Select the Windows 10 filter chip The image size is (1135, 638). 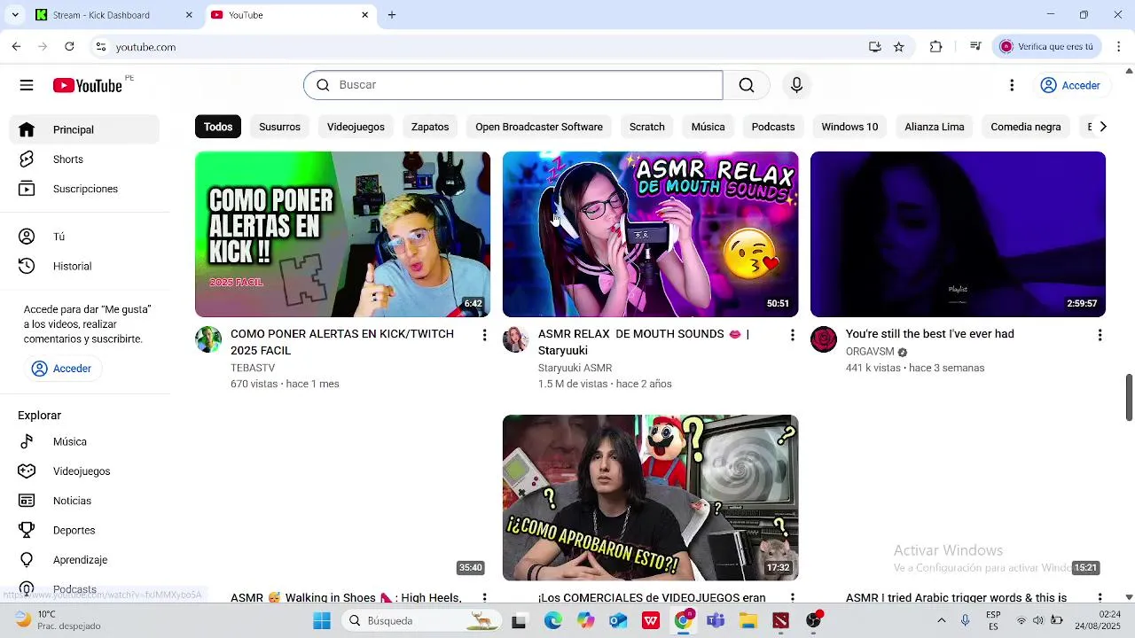click(849, 127)
